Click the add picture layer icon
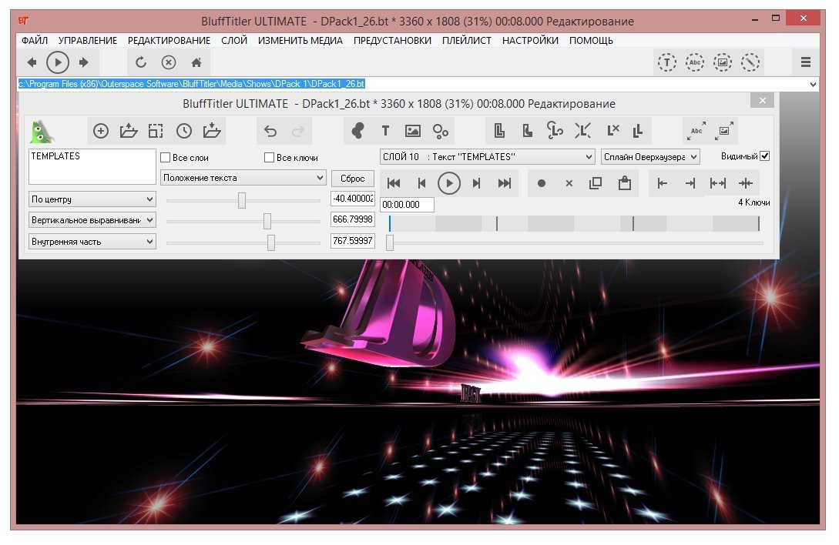Image resolution: width=839 pixels, height=545 pixels. [x=413, y=132]
